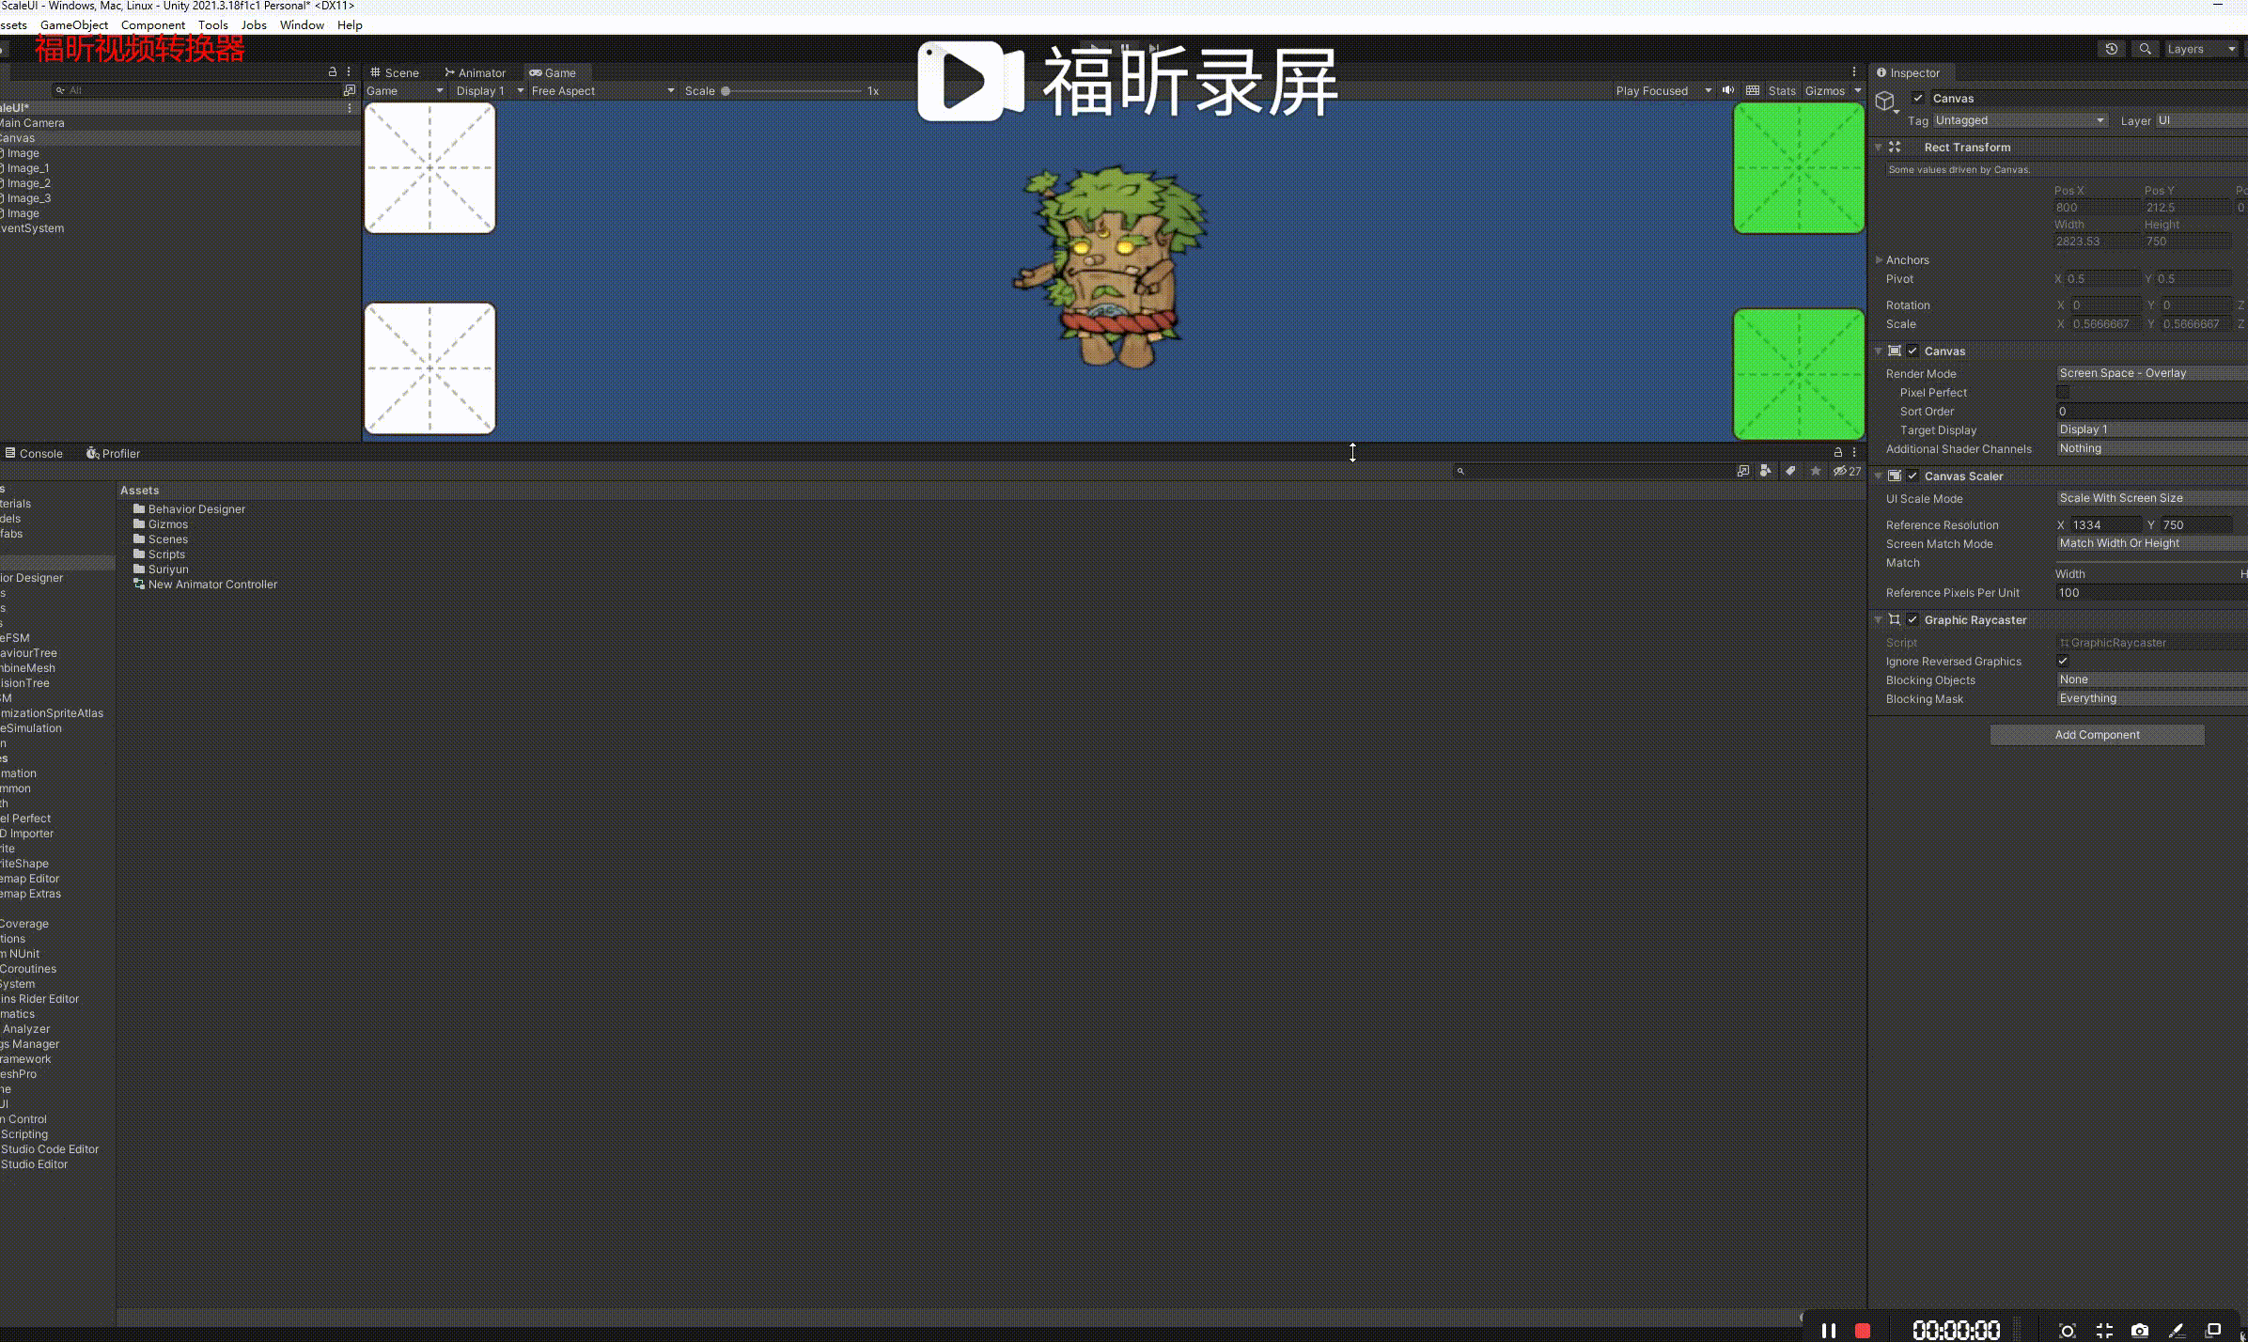
Task: Open the Layer UI dropdown
Action: (x=2201, y=120)
